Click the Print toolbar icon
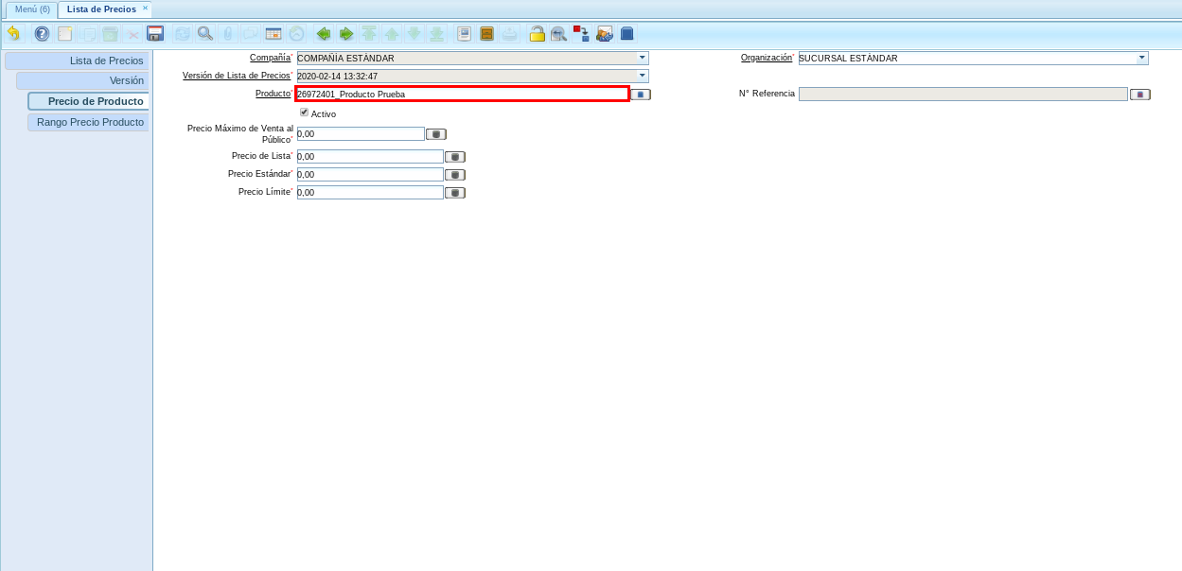 (510, 33)
